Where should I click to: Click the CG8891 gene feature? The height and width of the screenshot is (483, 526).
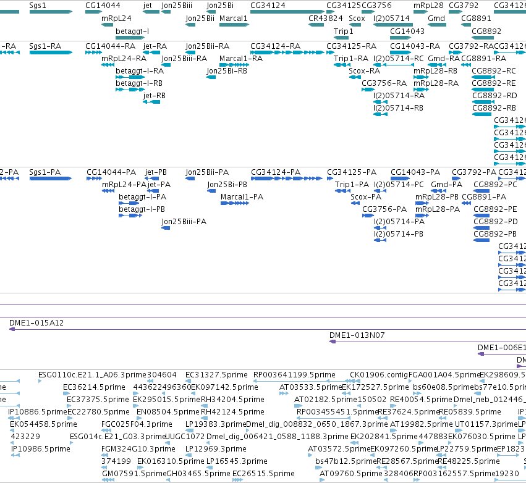pyautogui.click(x=466, y=25)
